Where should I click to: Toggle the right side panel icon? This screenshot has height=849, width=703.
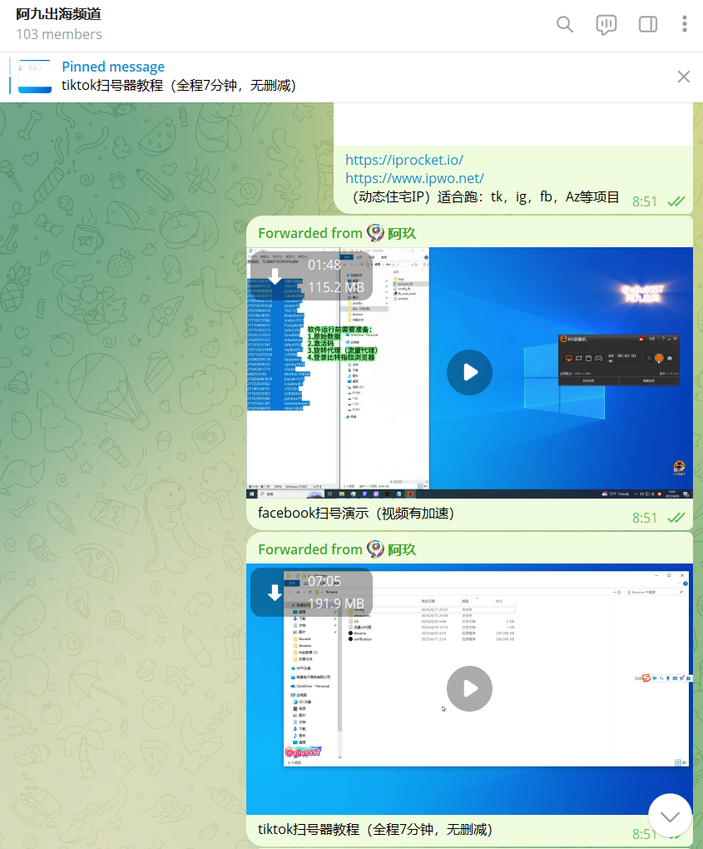(x=648, y=24)
